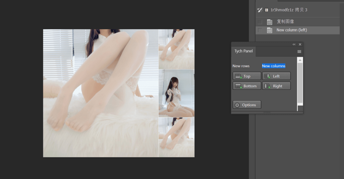The image size is (344, 179).
Task: Click the document icon beside New column (left)
Action: click(269, 30)
